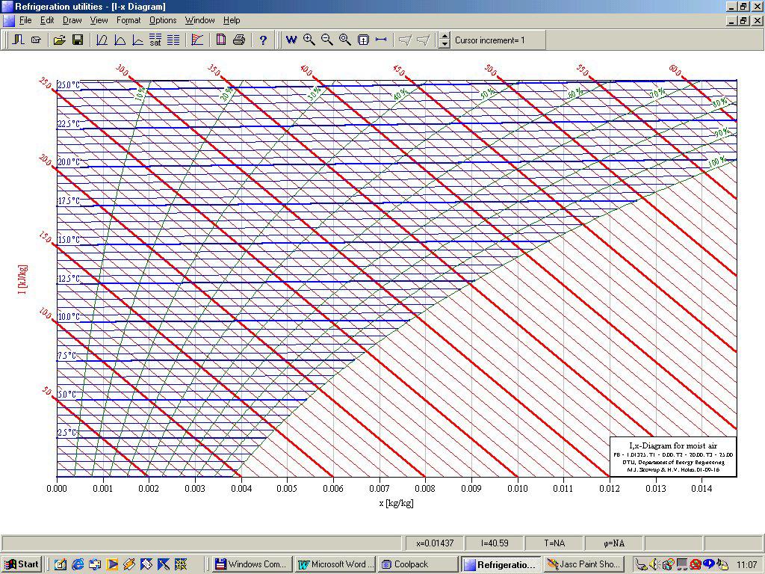
Task: Click the 100 % humidity curve label
Action: pos(716,162)
